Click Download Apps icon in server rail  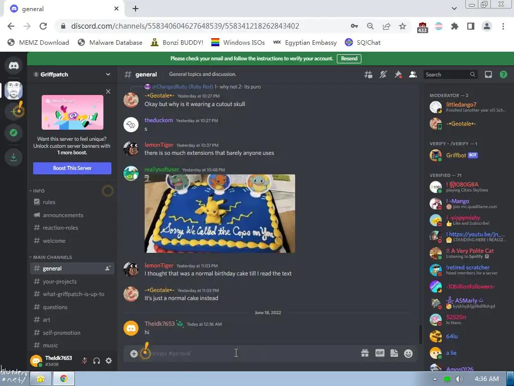click(x=14, y=157)
